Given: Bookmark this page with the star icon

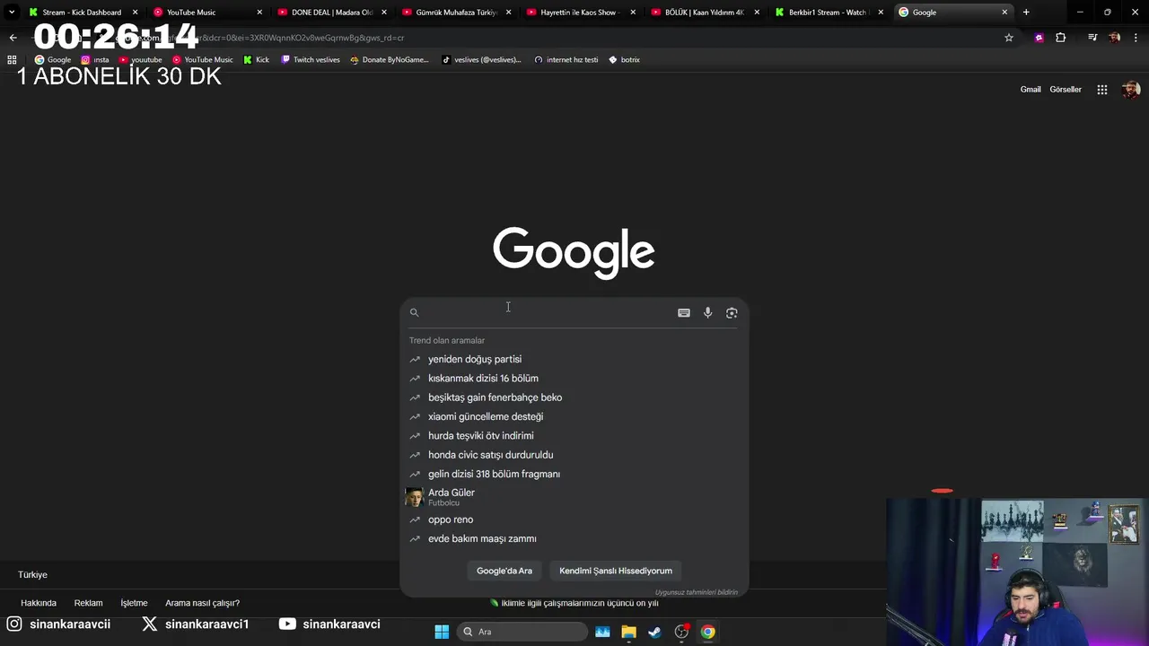Looking at the screenshot, I should (1009, 38).
